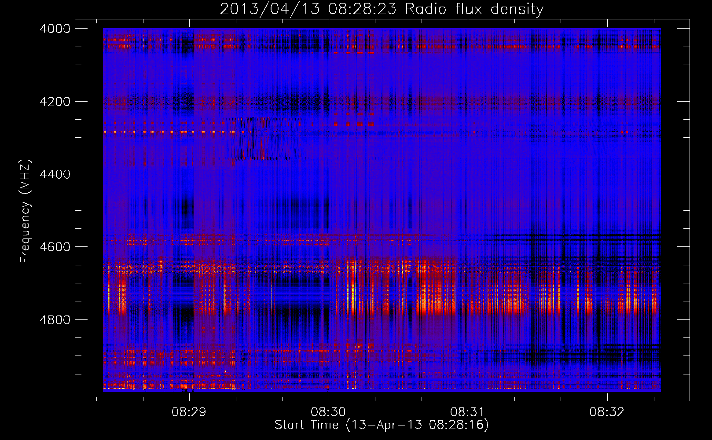Click the '08:32' time axis label
This screenshot has width=712, height=440.
[x=607, y=412]
